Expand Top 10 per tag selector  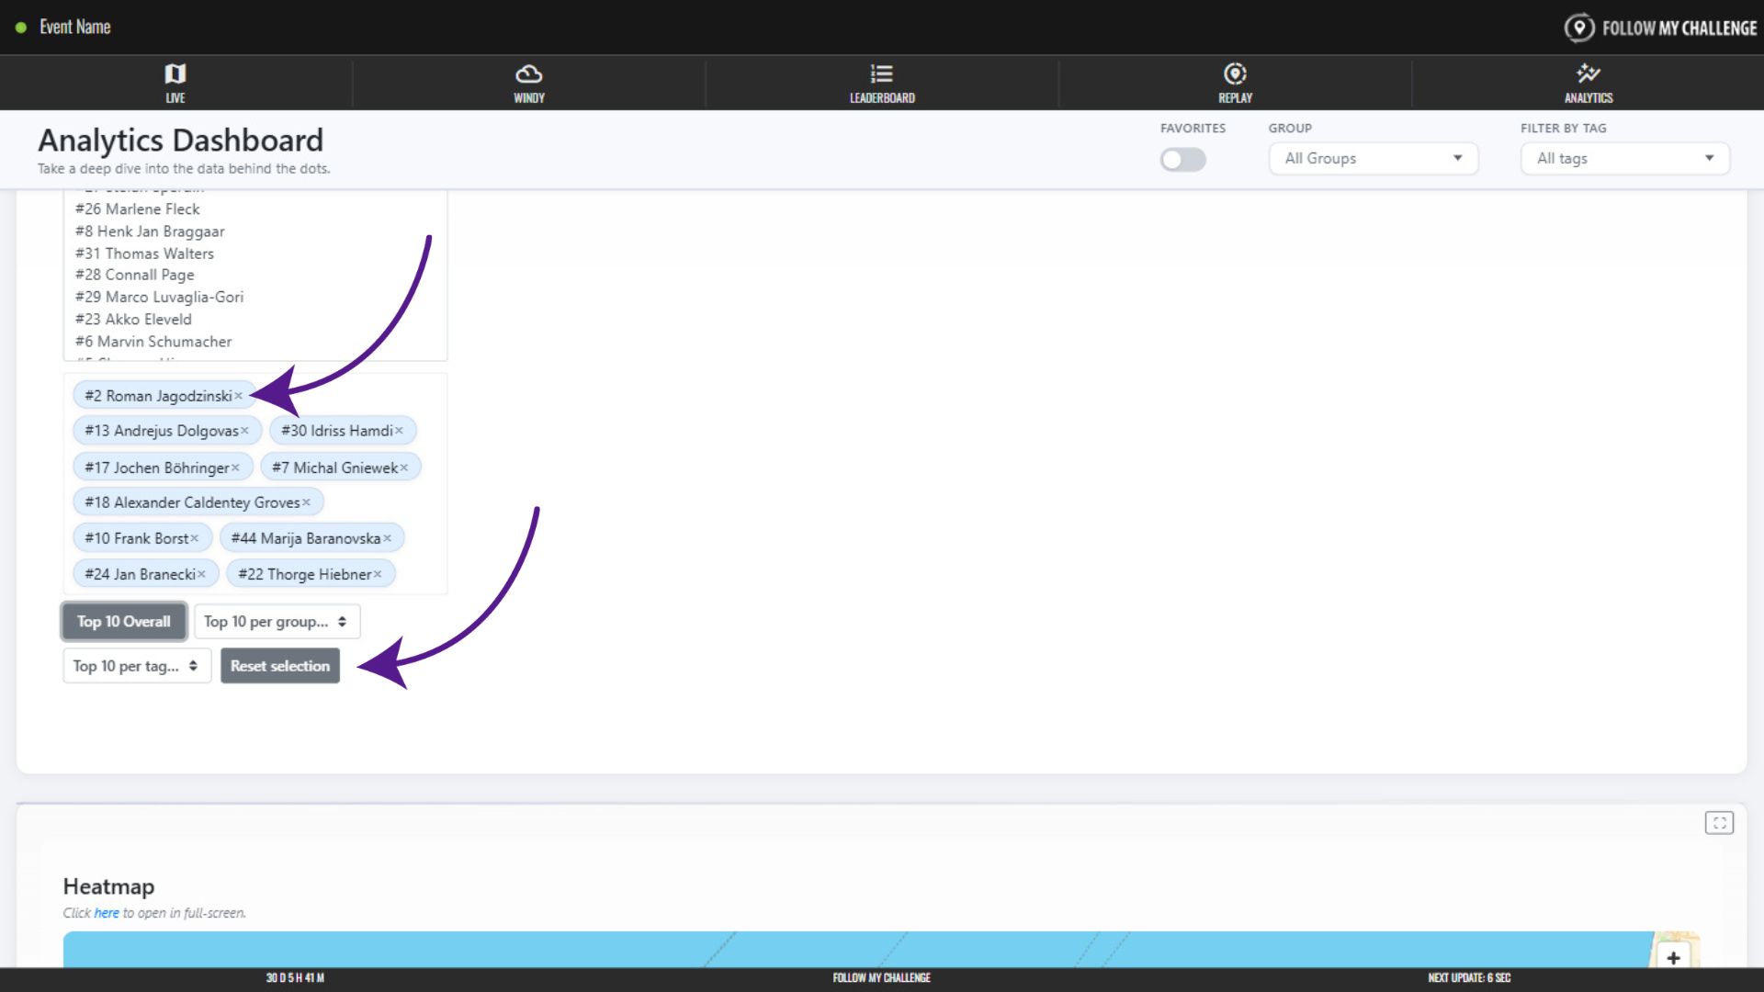click(x=136, y=666)
